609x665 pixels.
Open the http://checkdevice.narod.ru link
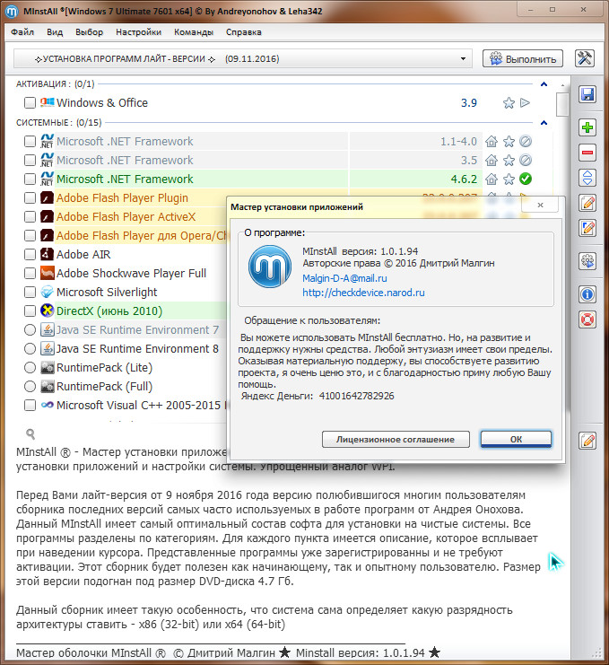pyautogui.click(x=363, y=293)
